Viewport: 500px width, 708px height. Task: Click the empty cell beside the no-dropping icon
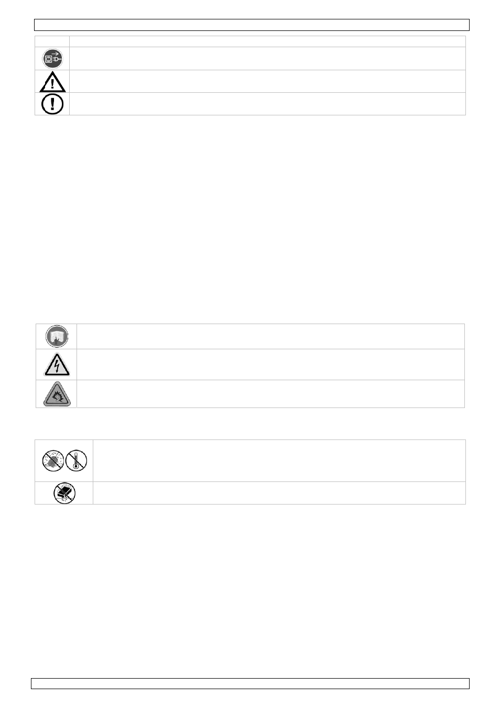tap(279, 493)
